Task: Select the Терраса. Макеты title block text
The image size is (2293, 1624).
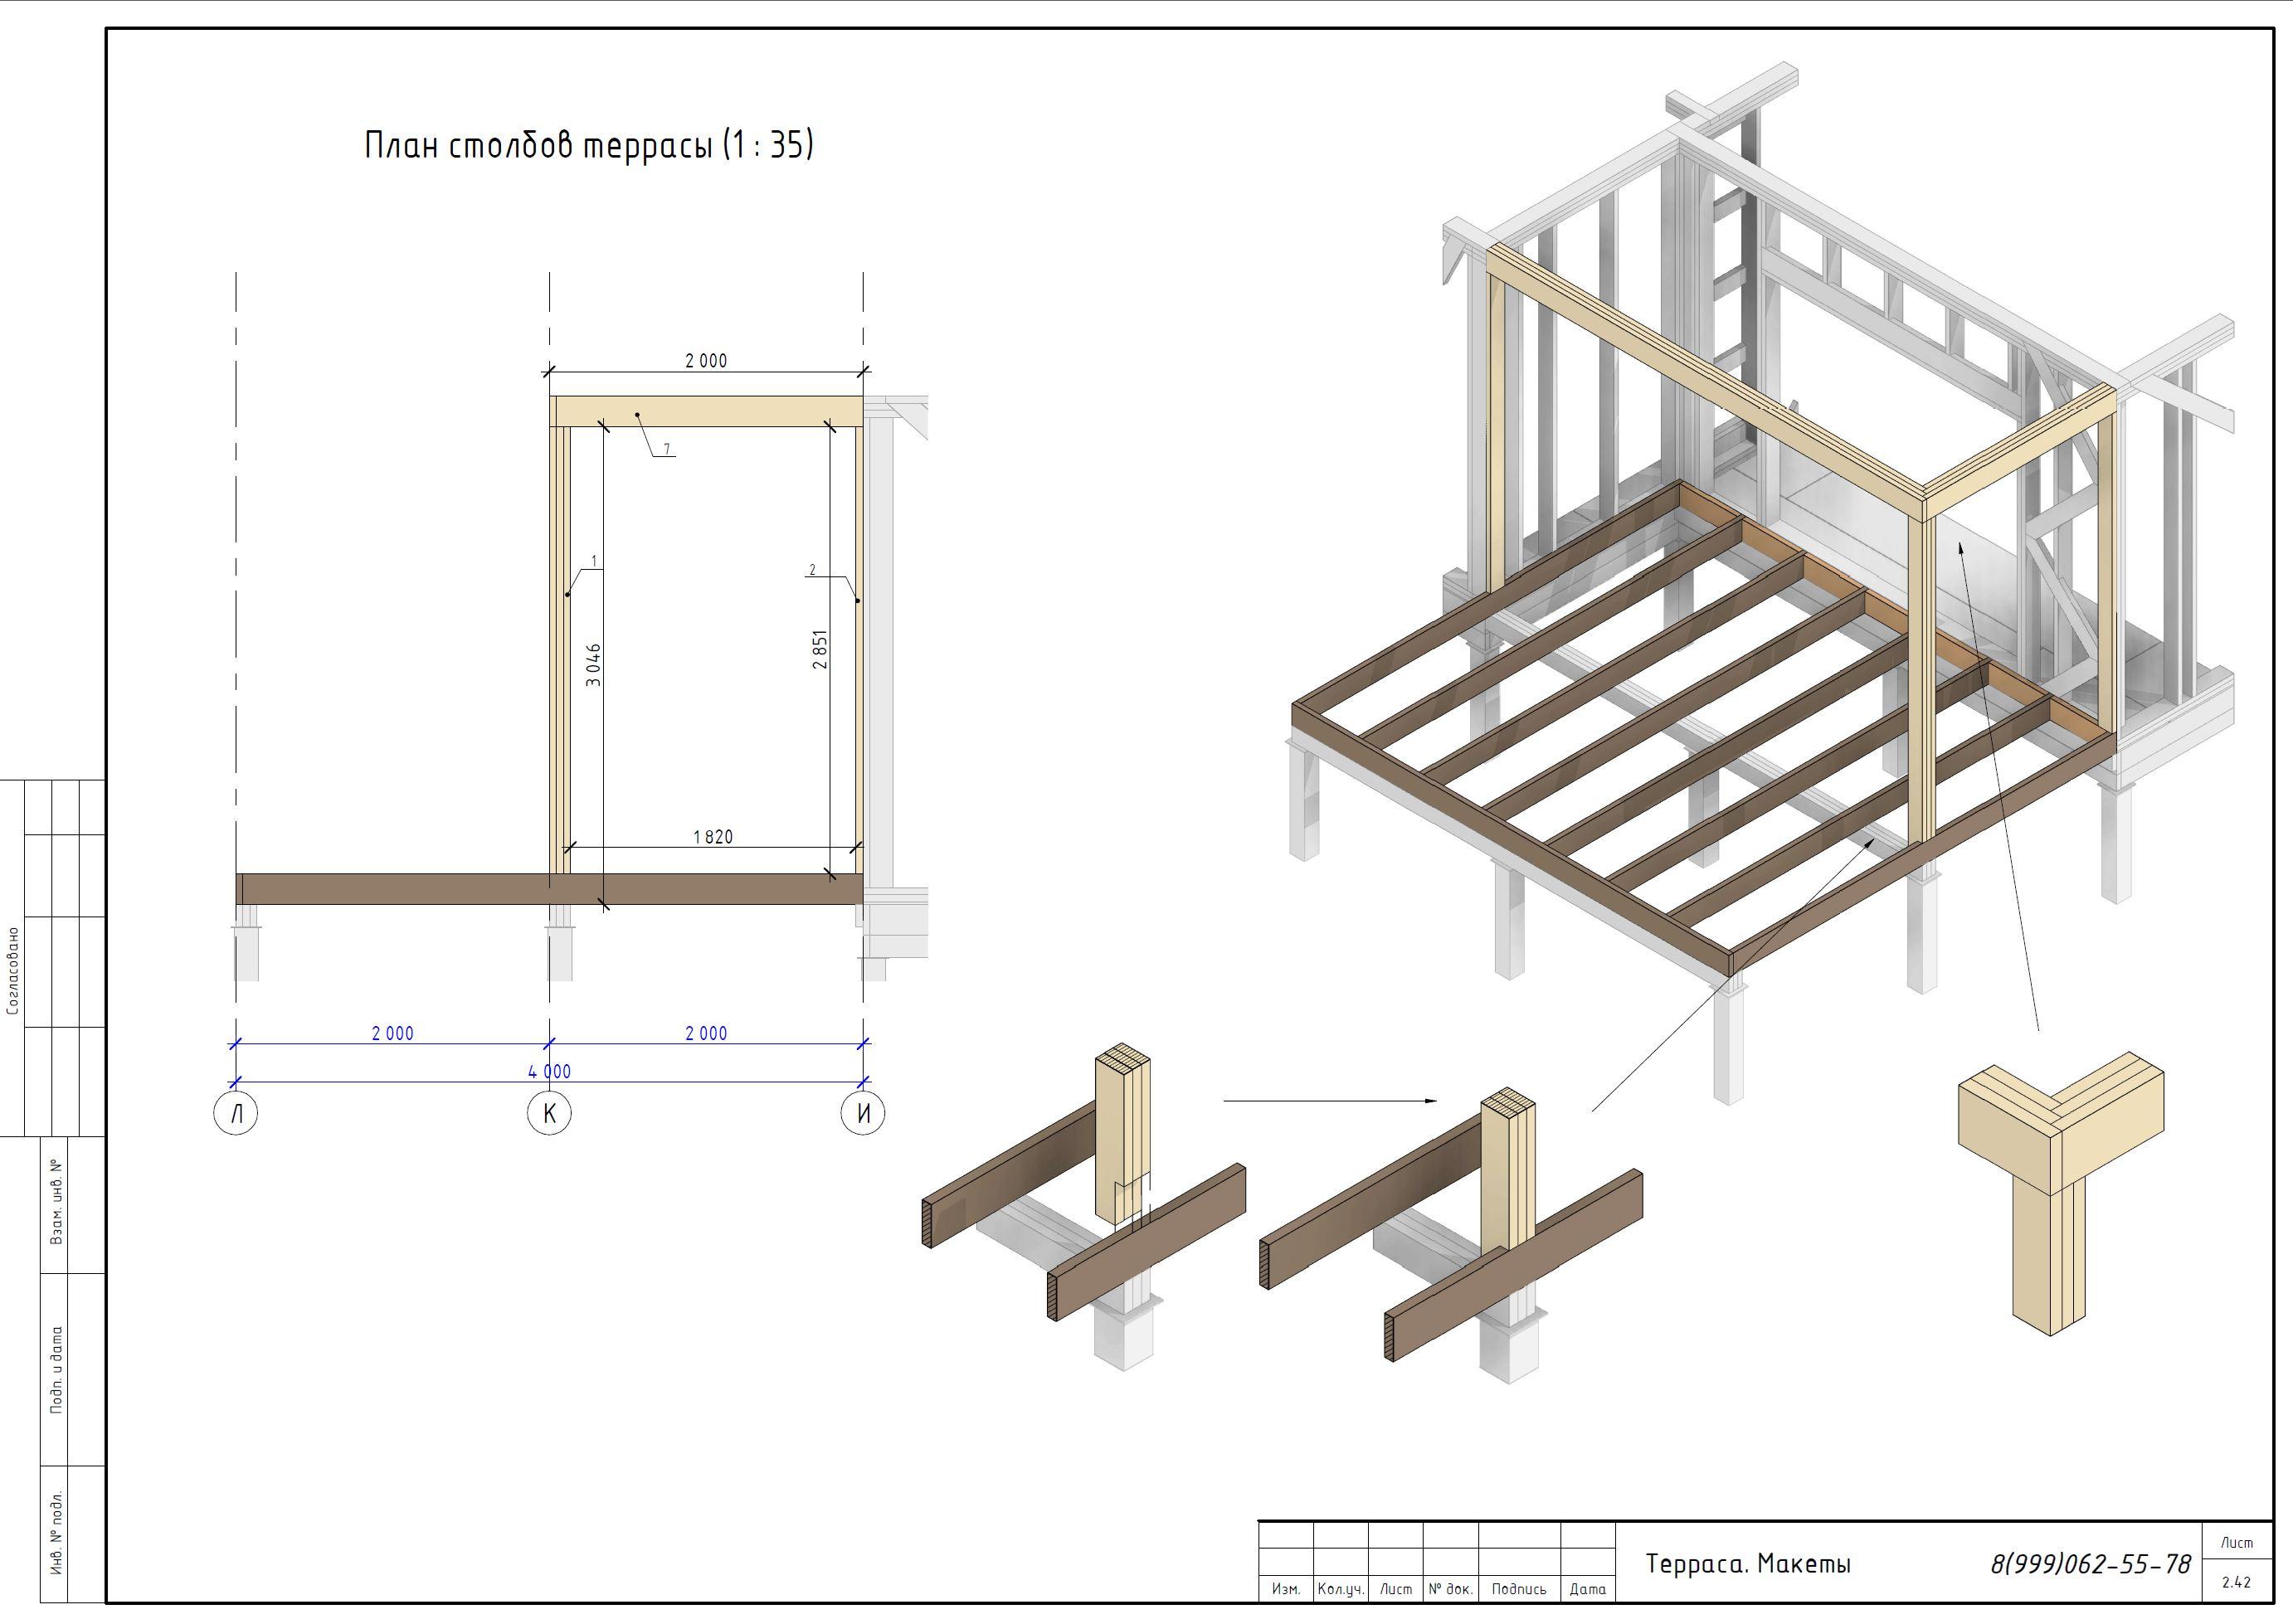Action: 1748,1564
